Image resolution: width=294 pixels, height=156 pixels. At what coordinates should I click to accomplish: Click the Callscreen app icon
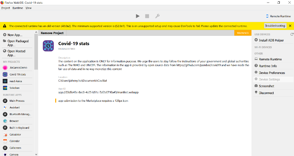pos(5,148)
